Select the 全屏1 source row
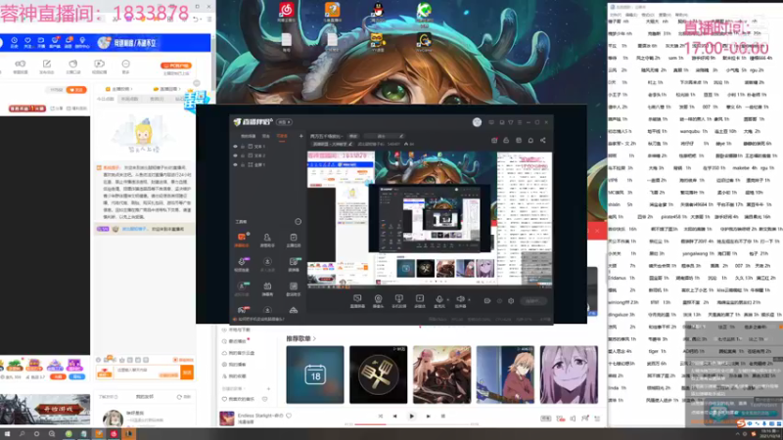This screenshot has height=440, width=783. [267, 164]
